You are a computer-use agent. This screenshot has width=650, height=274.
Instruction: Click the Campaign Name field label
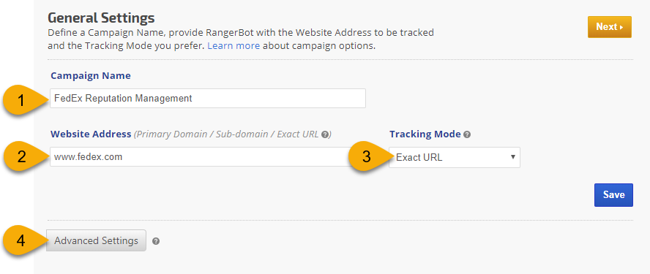coord(90,76)
